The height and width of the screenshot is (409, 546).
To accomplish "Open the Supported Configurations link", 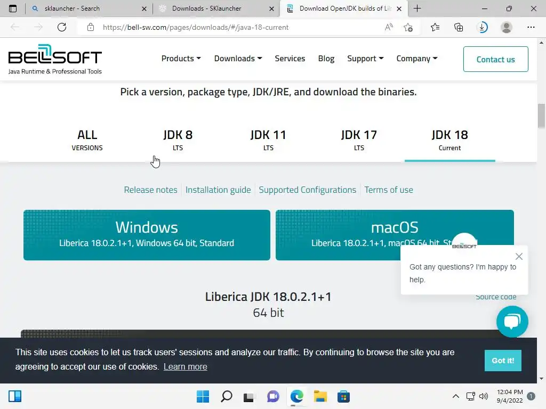I will pos(308,190).
